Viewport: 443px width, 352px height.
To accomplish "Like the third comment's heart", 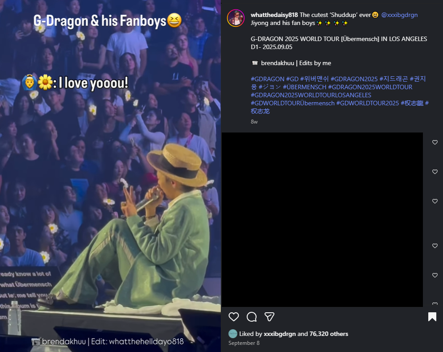I will (x=435, y=201).
